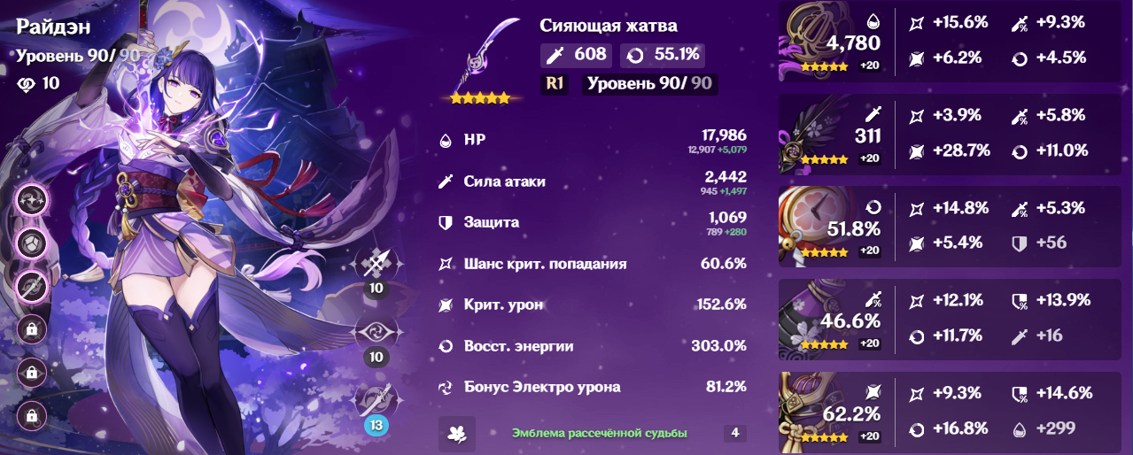Viewport: 1133px width, 455px height.
Task: Click the last locked constellation icon
Action: pos(31,414)
